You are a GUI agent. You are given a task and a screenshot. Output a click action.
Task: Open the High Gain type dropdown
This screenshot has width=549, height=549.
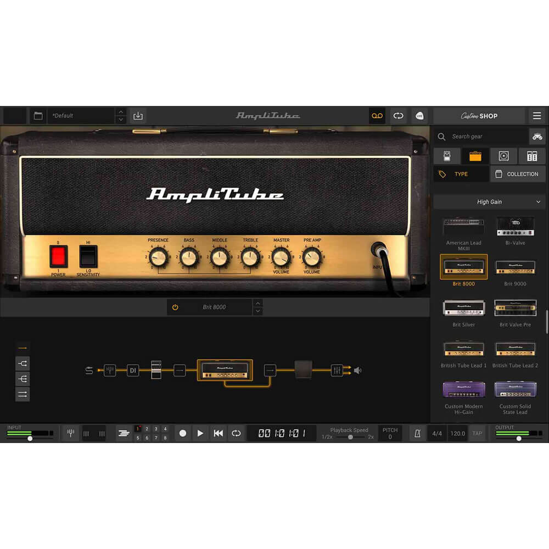490,201
